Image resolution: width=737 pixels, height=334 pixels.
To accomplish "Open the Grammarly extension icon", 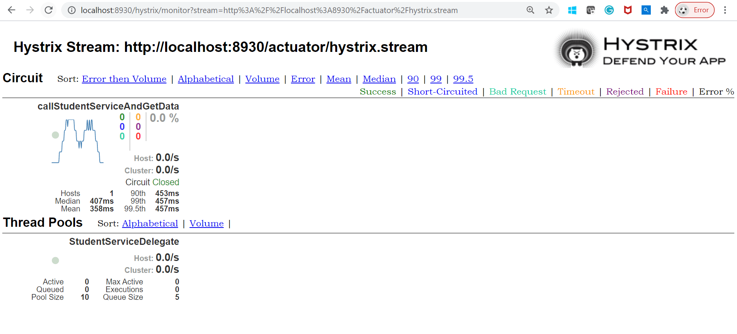I will 609,10.
